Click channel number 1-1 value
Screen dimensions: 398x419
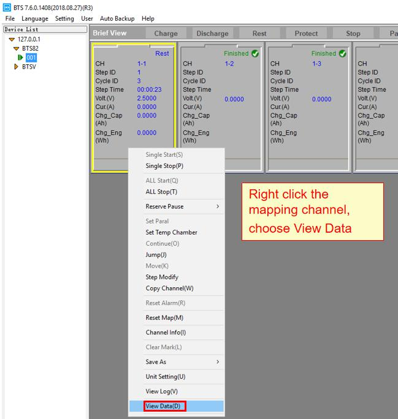point(142,64)
